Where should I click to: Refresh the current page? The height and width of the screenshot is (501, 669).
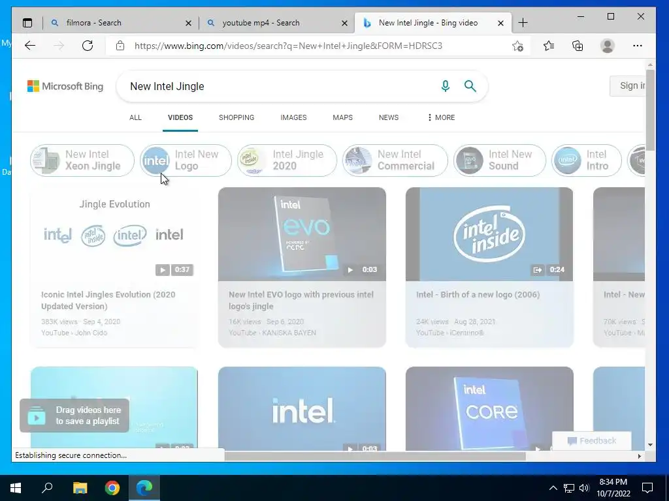tap(88, 46)
